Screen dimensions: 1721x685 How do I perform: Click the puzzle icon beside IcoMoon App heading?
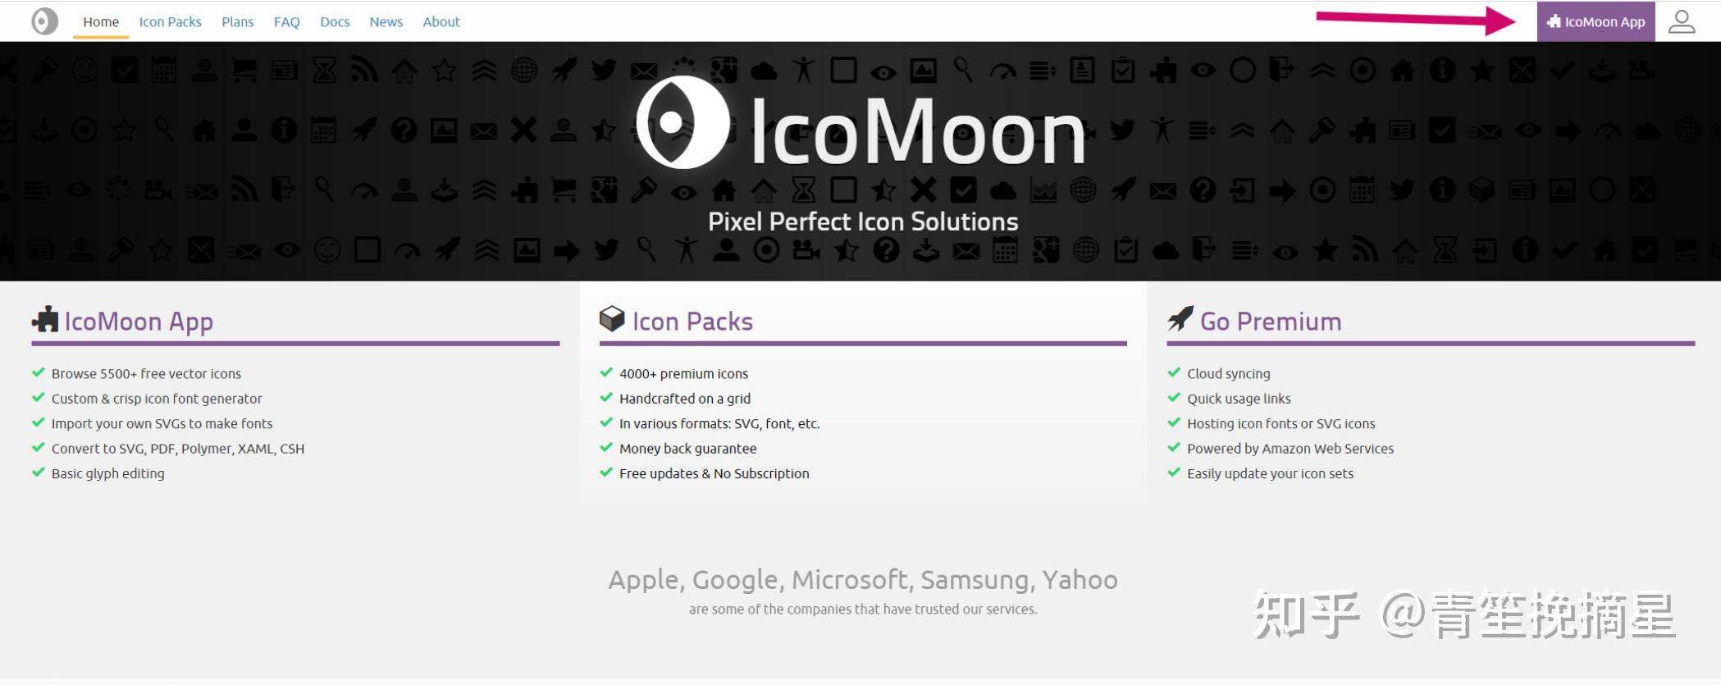coord(45,320)
